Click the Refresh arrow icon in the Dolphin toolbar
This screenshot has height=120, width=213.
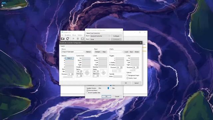68,39
